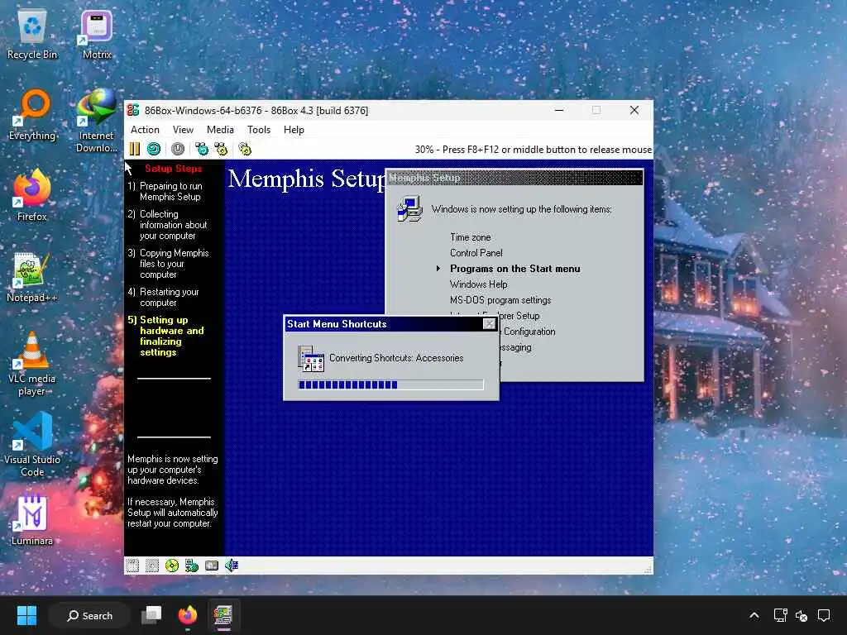Open the View menu

pos(183,130)
